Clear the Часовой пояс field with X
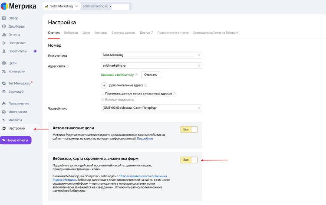326x205 pixels. point(199,108)
